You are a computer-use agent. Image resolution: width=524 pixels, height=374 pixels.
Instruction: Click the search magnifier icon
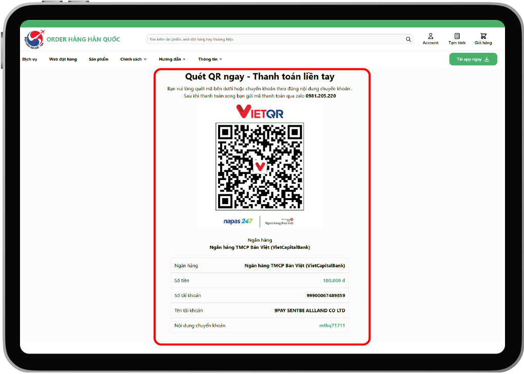tap(409, 40)
